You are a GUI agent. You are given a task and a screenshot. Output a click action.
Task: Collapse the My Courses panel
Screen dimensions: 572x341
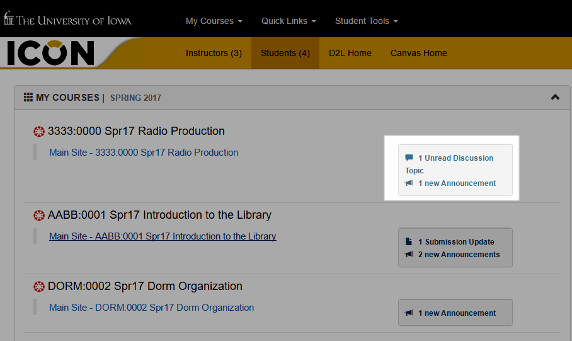click(x=555, y=97)
